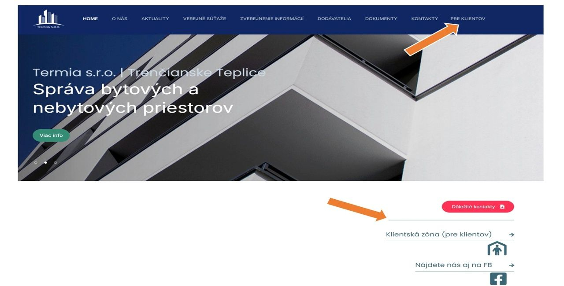Open the DOKUMENTY menu item

(381, 19)
